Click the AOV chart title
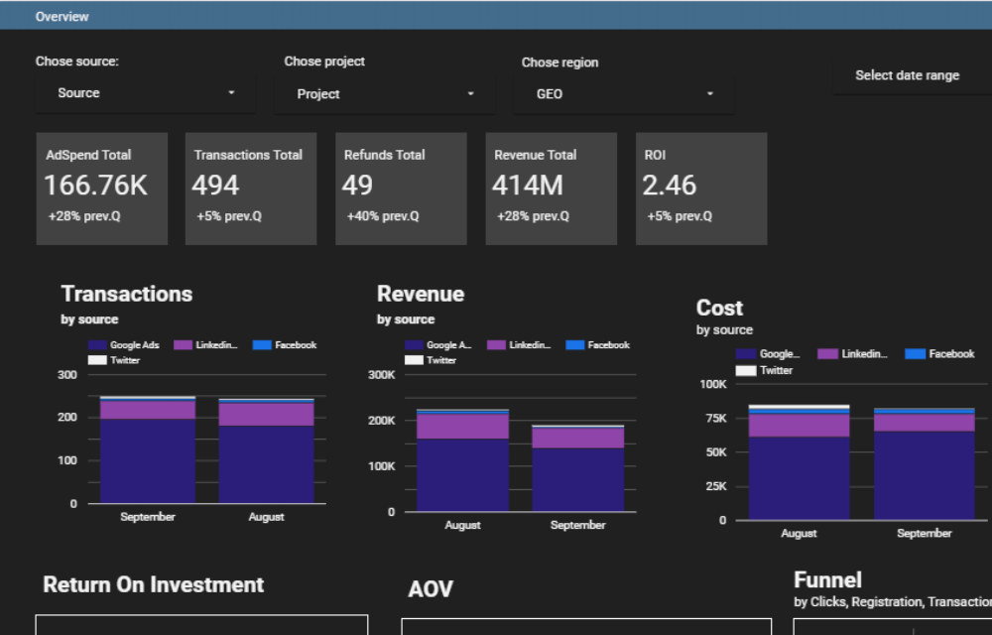 [x=431, y=589]
